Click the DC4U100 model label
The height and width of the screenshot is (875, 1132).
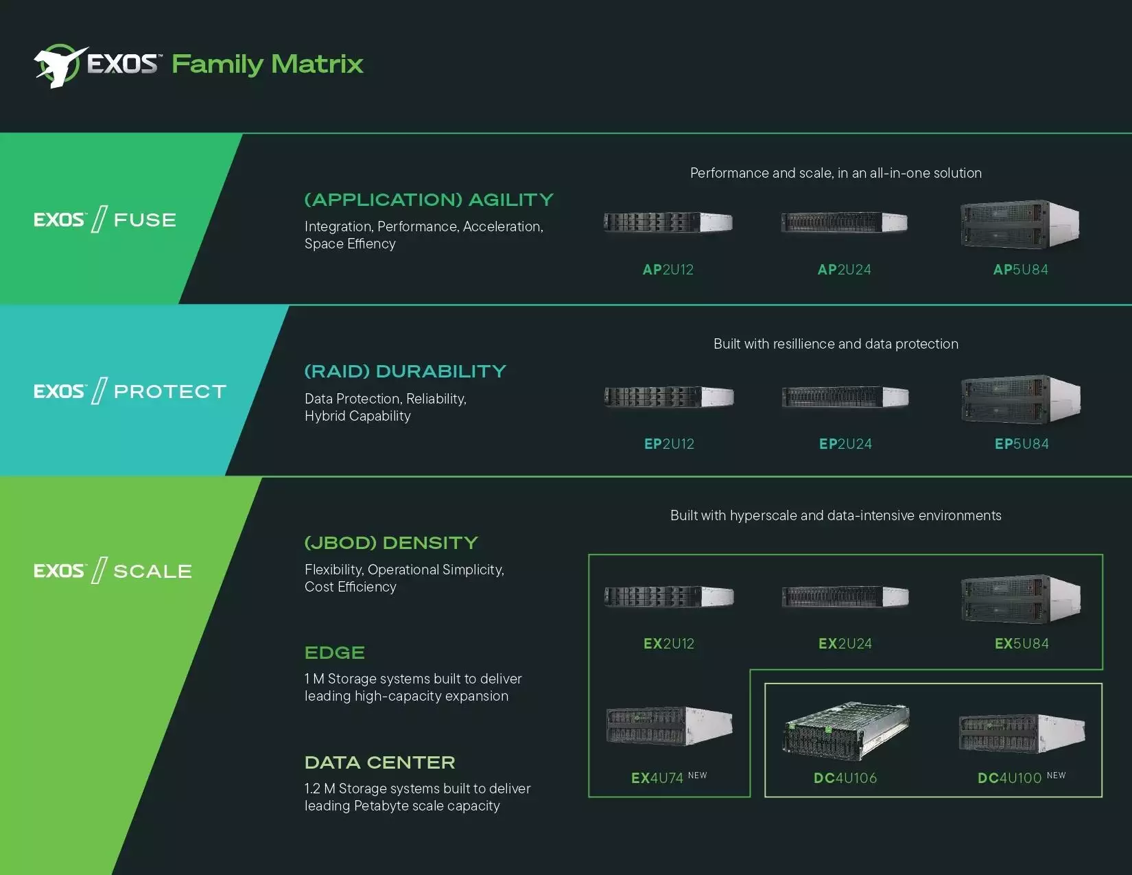click(x=1010, y=778)
